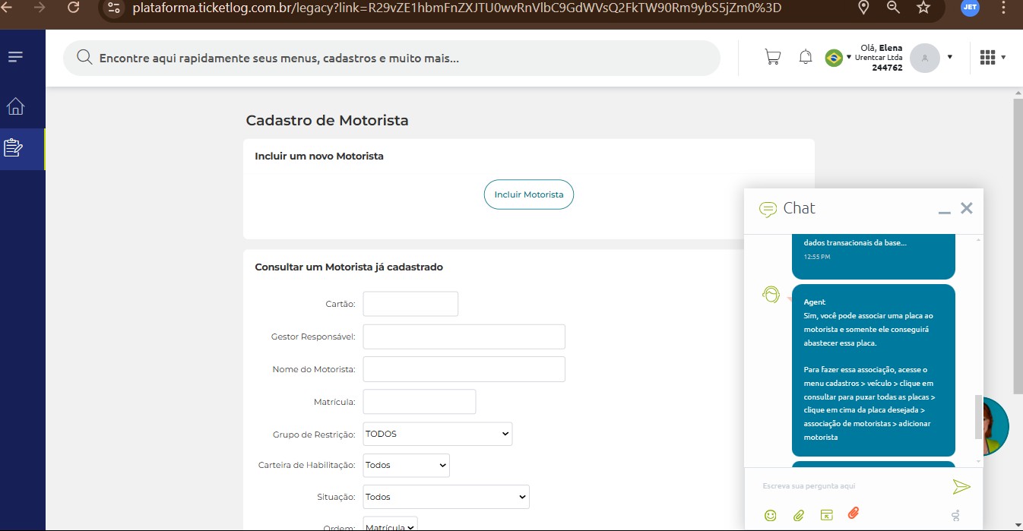Screen dimensions: 1023x531
Task: Open the user profile avatar menu
Action: coord(925,58)
